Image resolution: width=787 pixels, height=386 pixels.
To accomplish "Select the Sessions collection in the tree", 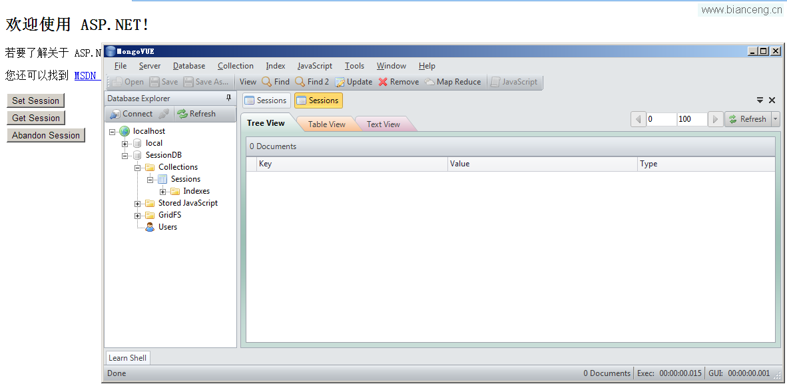I will [x=185, y=179].
